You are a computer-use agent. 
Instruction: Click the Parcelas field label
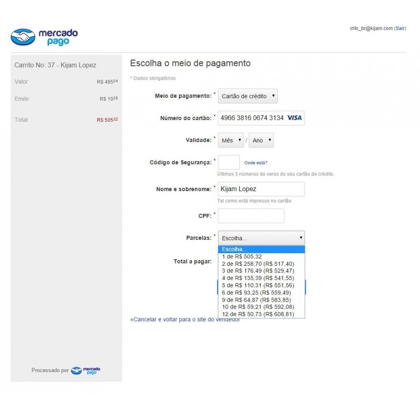pos(199,238)
